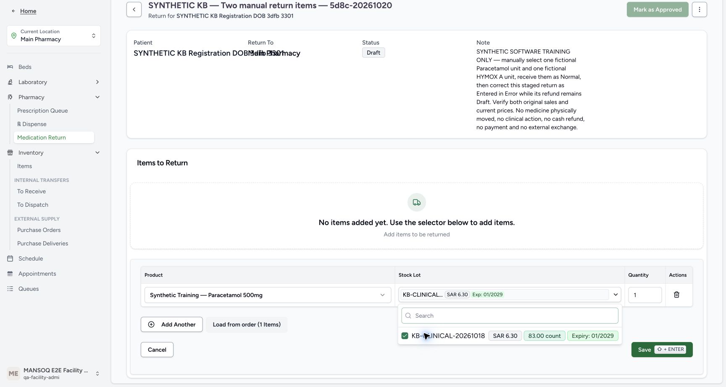The height and width of the screenshot is (387, 726).
Task: Open To Dispatch transfers
Action: 33,205
